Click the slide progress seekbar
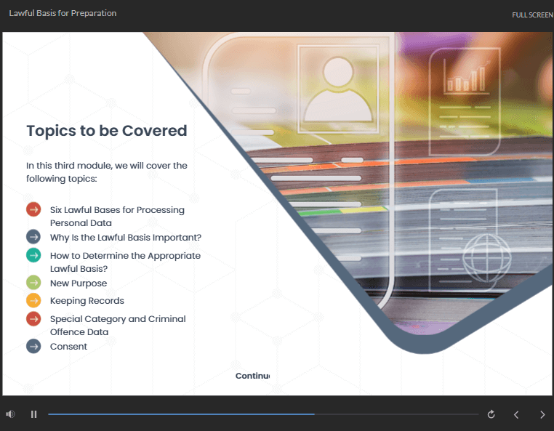The image size is (554, 431). coord(262,414)
